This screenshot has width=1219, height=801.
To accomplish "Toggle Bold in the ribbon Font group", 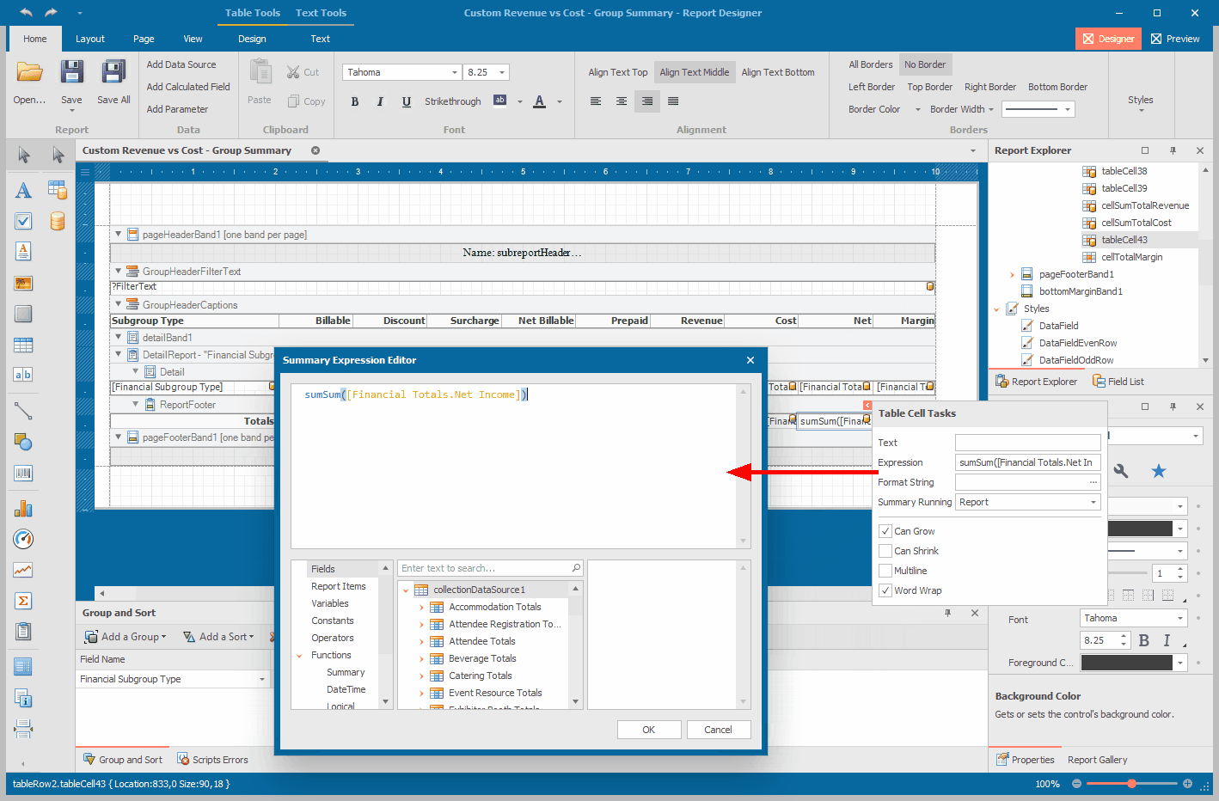I will click(x=355, y=101).
